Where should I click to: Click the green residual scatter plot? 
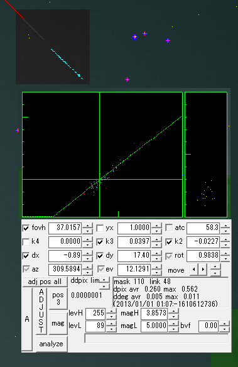tap(102, 155)
